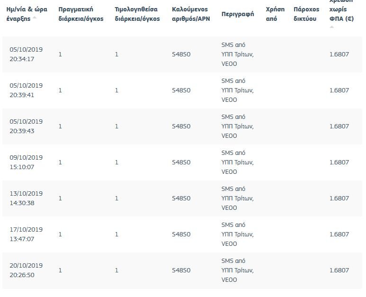
Task: Click the Καλούμενος αριθμός/APN column header
Action: [x=191, y=14]
